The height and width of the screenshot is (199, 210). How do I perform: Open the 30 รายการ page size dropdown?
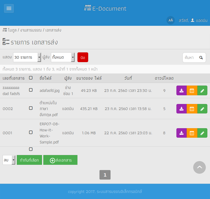click(27, 57)
